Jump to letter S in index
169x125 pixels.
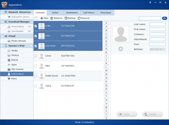[106, 93]
